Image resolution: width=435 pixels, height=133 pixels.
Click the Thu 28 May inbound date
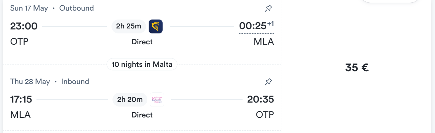coord(30,82)
